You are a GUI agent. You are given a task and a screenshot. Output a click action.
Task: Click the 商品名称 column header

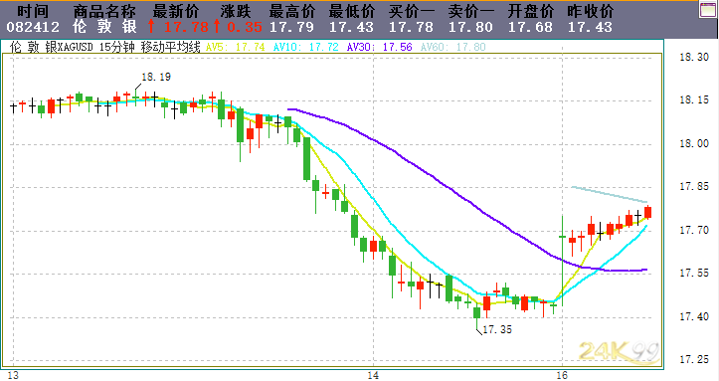point(104,11)
